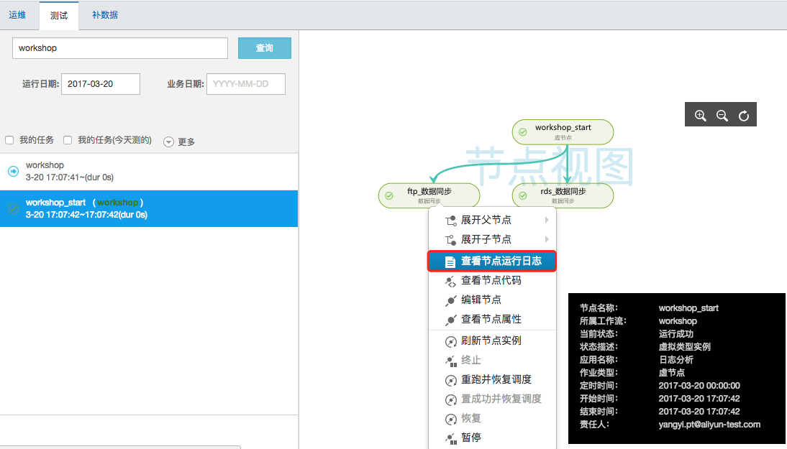Toggle the 我的任务(今天测的) checkbox

[x=68, y=140]
